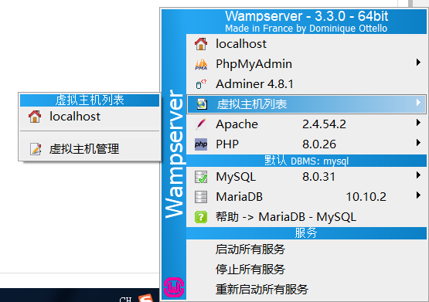
Task: Expand the Apache 2.4.54.2 submenu arrow
Action: (x=418, y=123)
